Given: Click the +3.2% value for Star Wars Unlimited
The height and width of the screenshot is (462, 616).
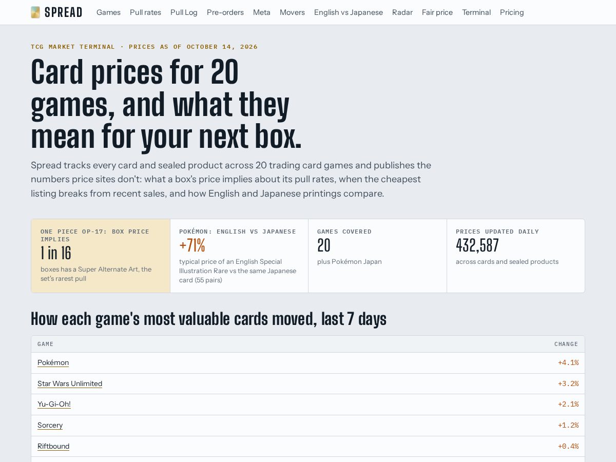Looking at the screenshot, I should coord(568,383).
